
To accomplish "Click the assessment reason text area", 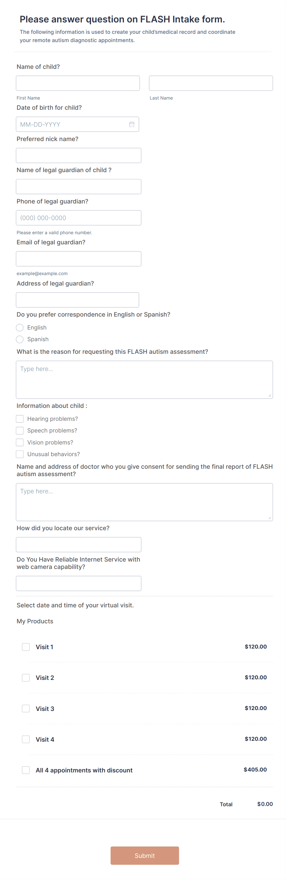I will [144, 379].
